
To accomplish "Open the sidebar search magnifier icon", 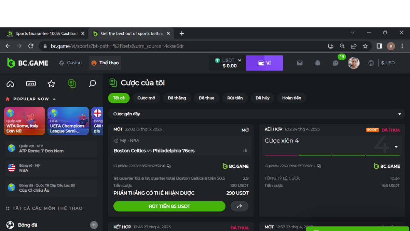I will (x=92, y=84).
